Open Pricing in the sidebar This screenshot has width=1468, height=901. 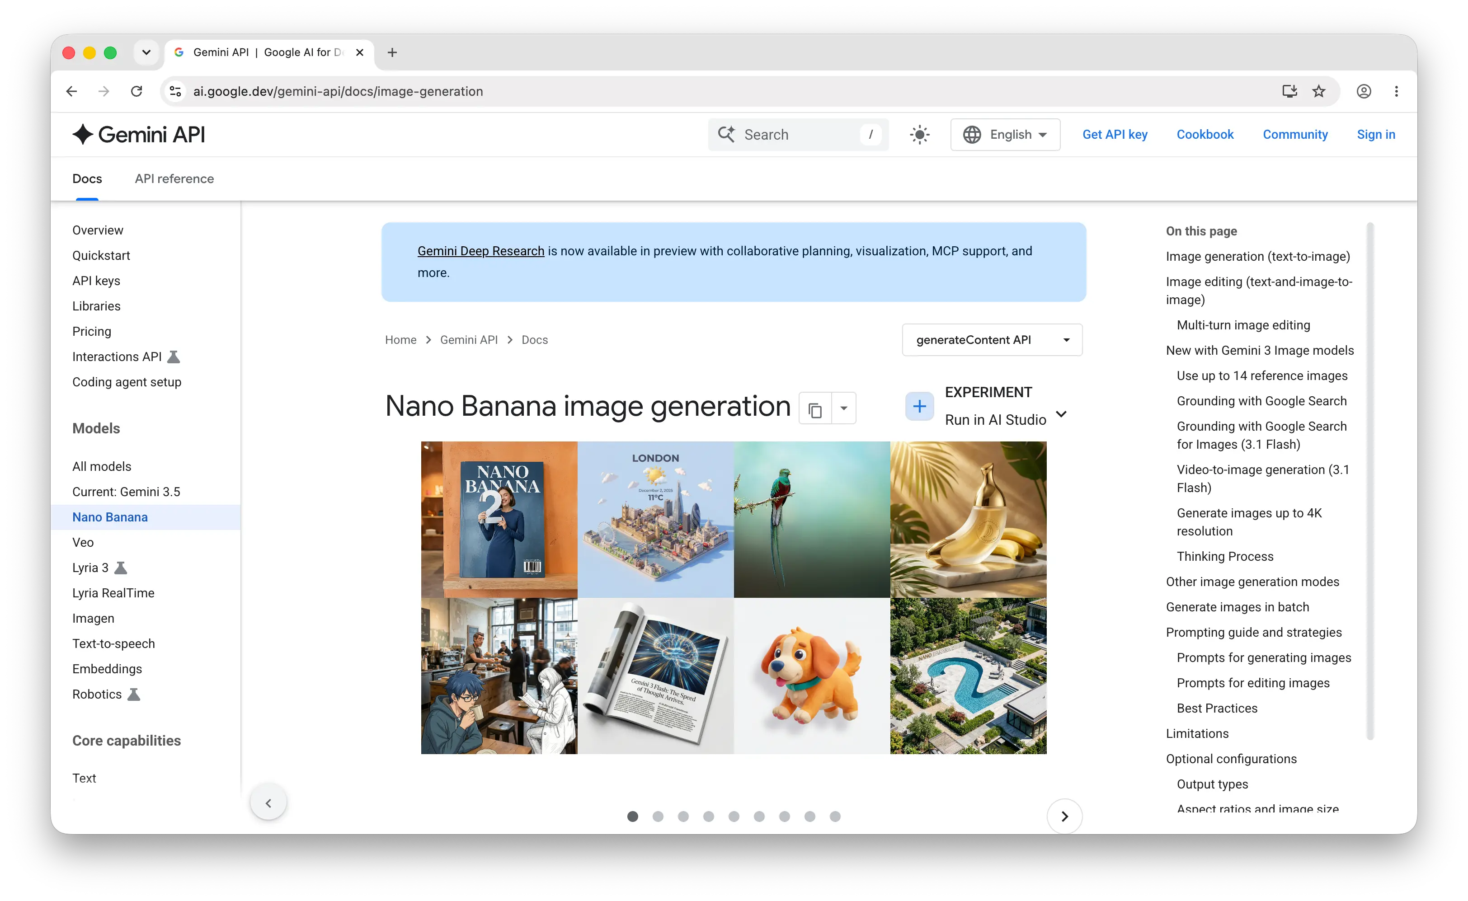pyautogui.click(x=91, y=331)
